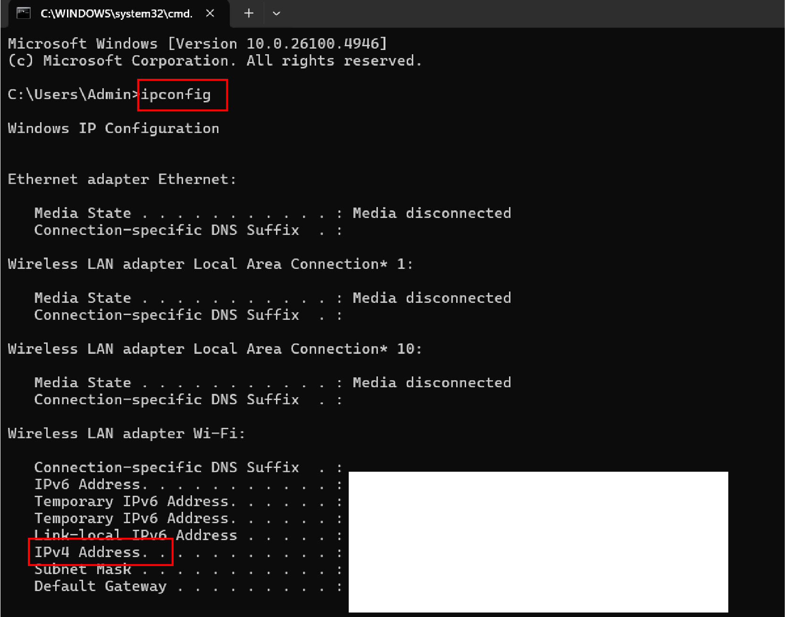Click the first Media disconnected status text
This screenshot has height=617, width=785.
431,213
